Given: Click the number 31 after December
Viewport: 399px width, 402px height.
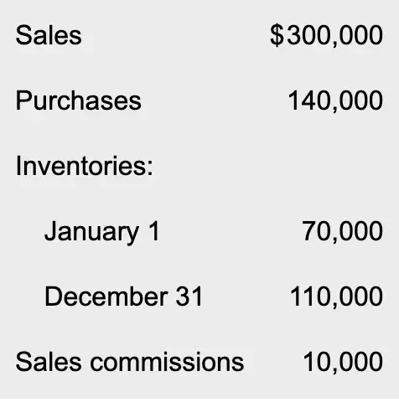Looking at the screenshot, I should click(x=189, y=296).
